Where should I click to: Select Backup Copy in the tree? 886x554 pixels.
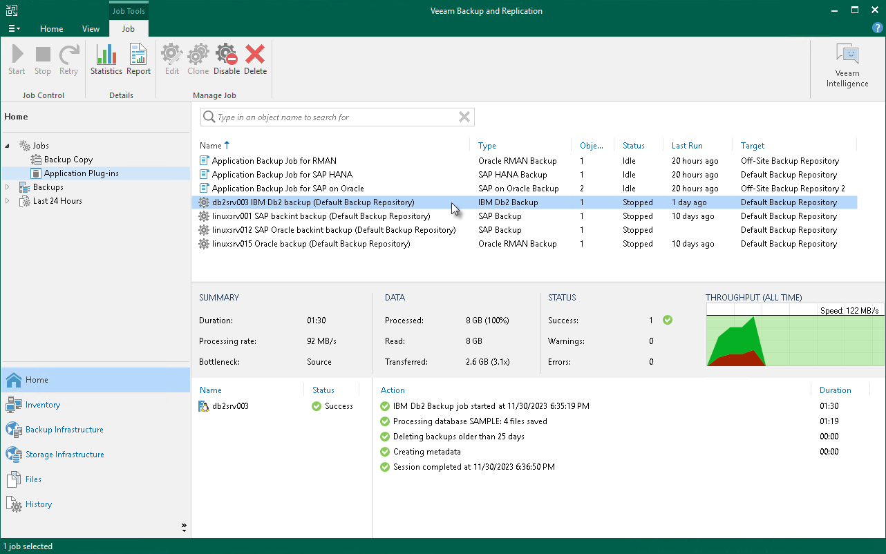coord(68,160)
